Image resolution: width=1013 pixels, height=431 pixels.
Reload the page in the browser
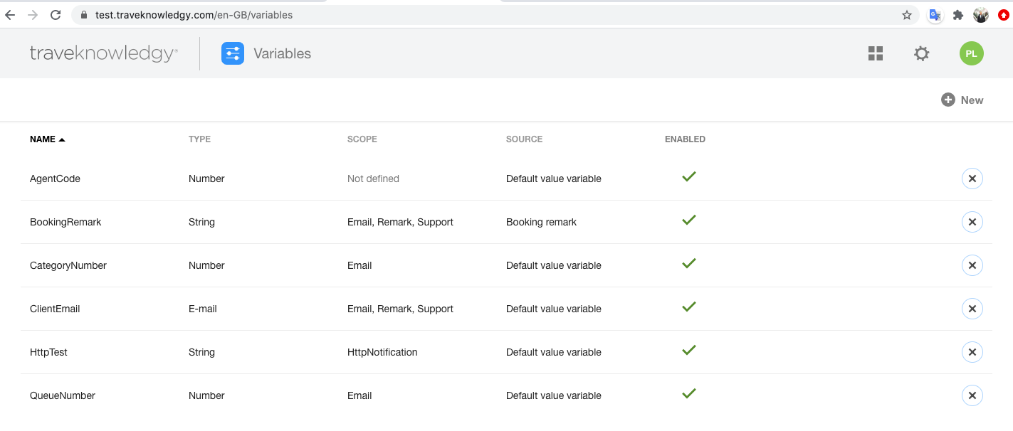point(56,15)
